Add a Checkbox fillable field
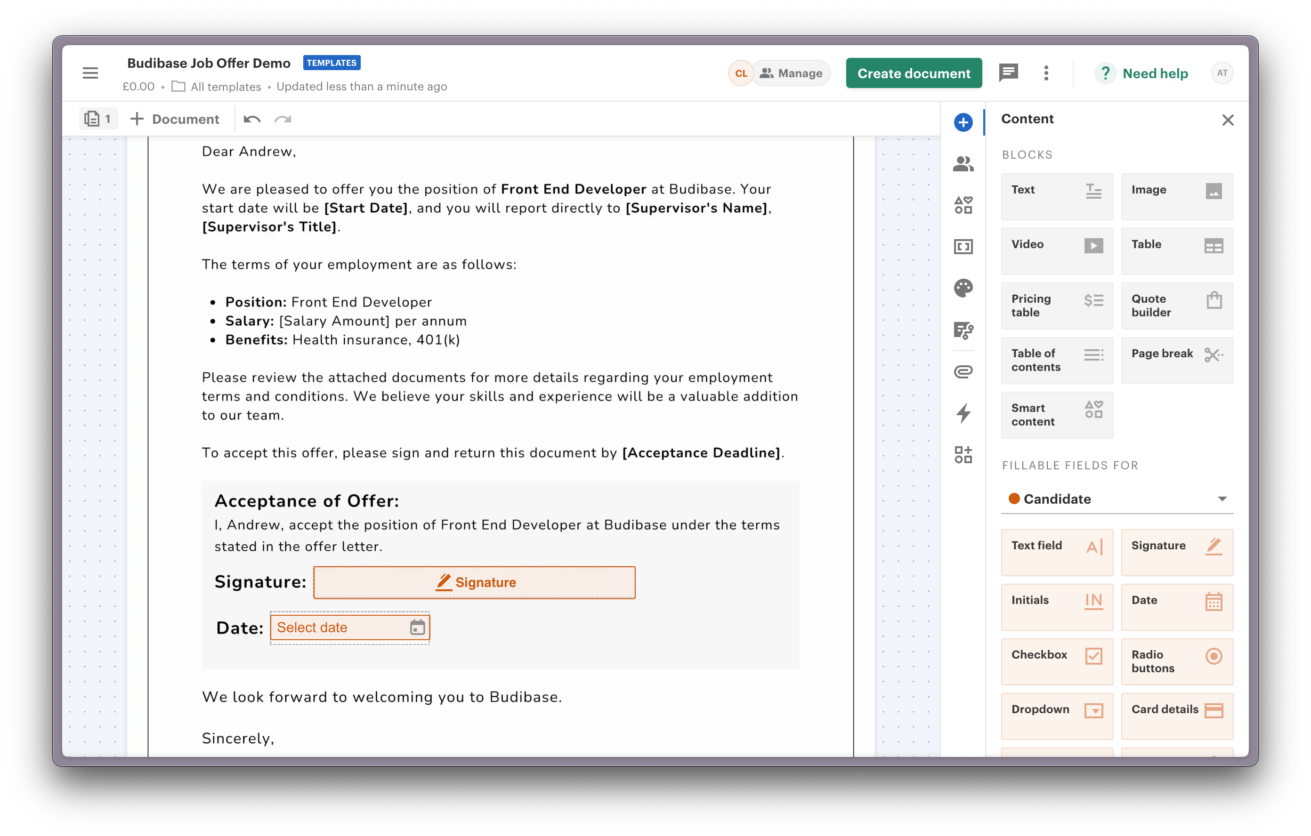Screen dimensions: 1311x836 [1056, 661]
